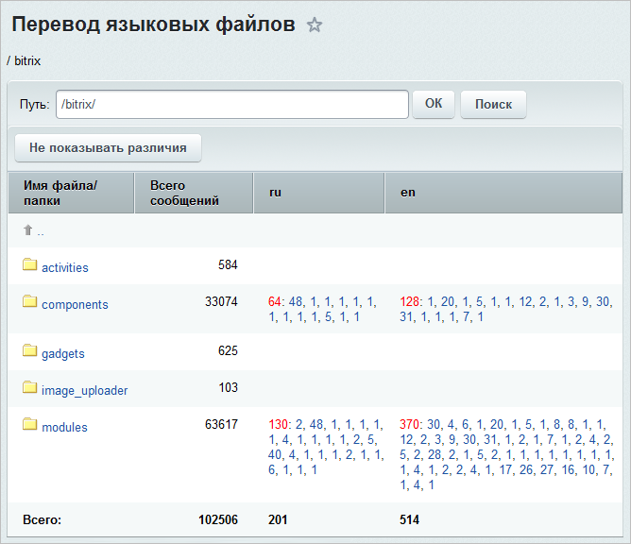Click the 'Путь:' label

tap(35, 105)
